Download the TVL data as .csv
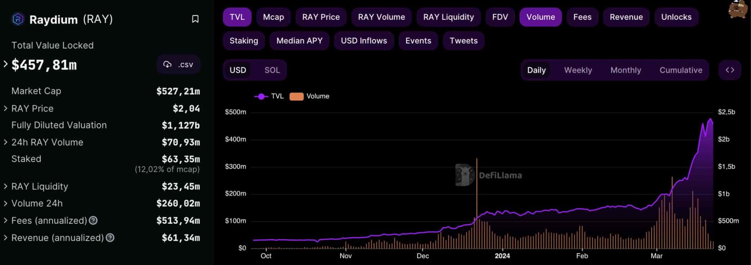The height and width of the screenshot is (265, 751). click(178, 65)
